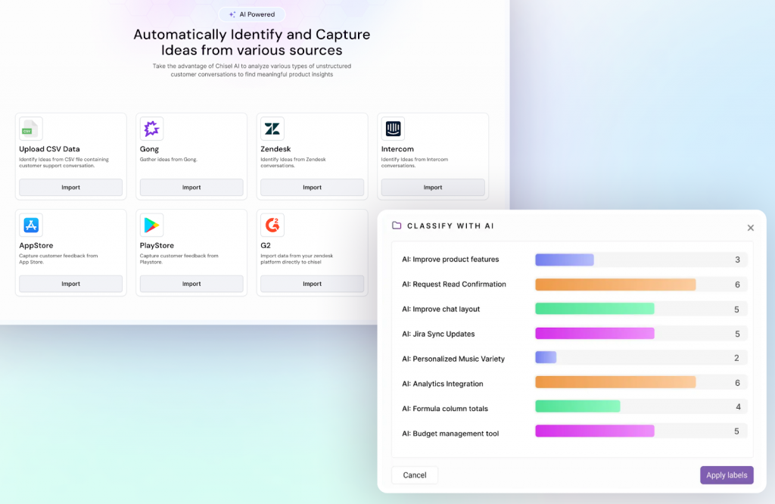This screenshot has height=504, width=775.
Task: Click the Intercom logo icon
Action: 393,129
